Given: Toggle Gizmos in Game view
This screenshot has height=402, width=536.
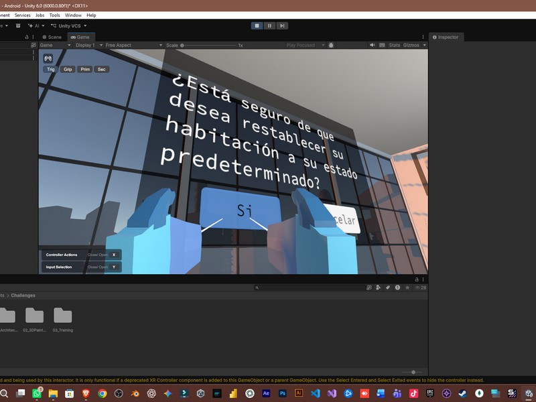Looking at the screenshot, I should click(x=411, y=45).
